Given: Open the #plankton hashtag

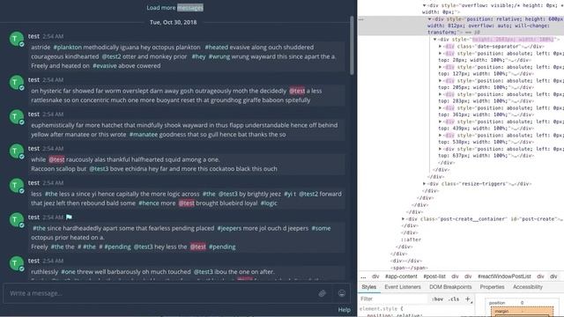Looking at the screenshot, I should [x=68, y=47].
